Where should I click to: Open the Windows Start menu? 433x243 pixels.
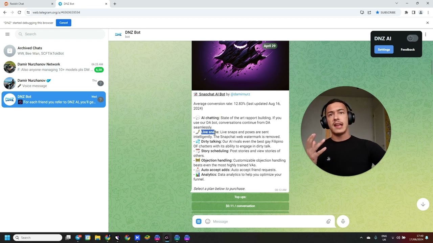click(x=7, y=238)
